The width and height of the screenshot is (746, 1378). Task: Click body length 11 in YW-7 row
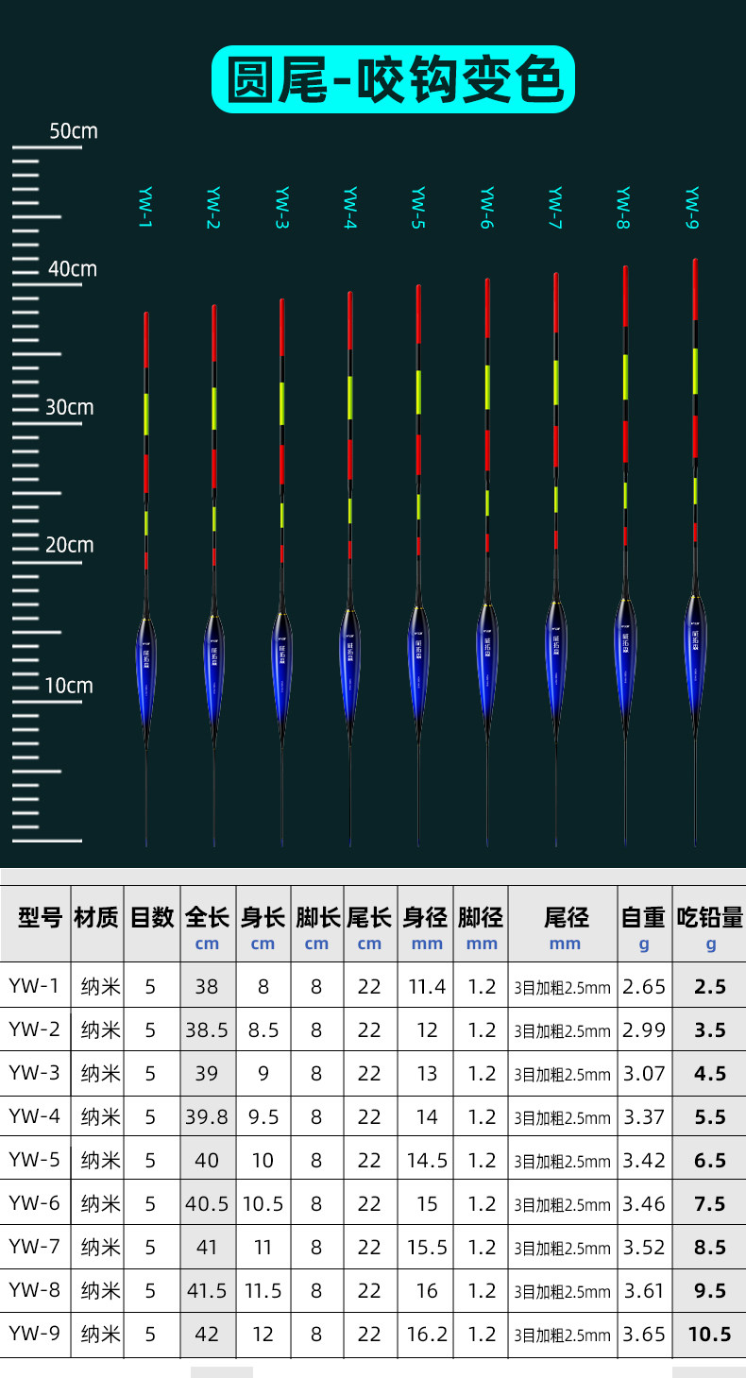coord(263,1247)
